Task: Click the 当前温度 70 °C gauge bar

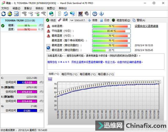Action: pyautogui.click(x=111, y=26)
